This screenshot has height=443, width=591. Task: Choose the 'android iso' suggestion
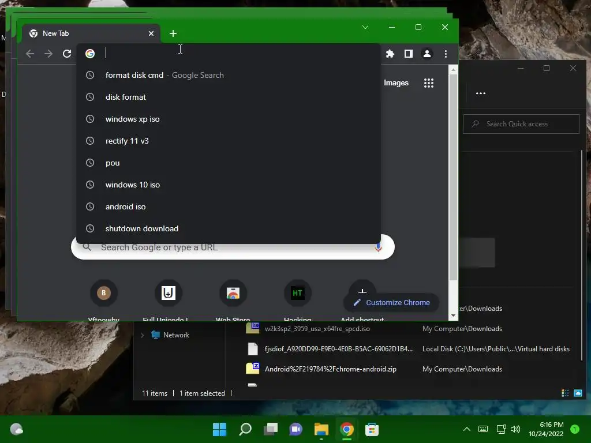pos(228,207)
